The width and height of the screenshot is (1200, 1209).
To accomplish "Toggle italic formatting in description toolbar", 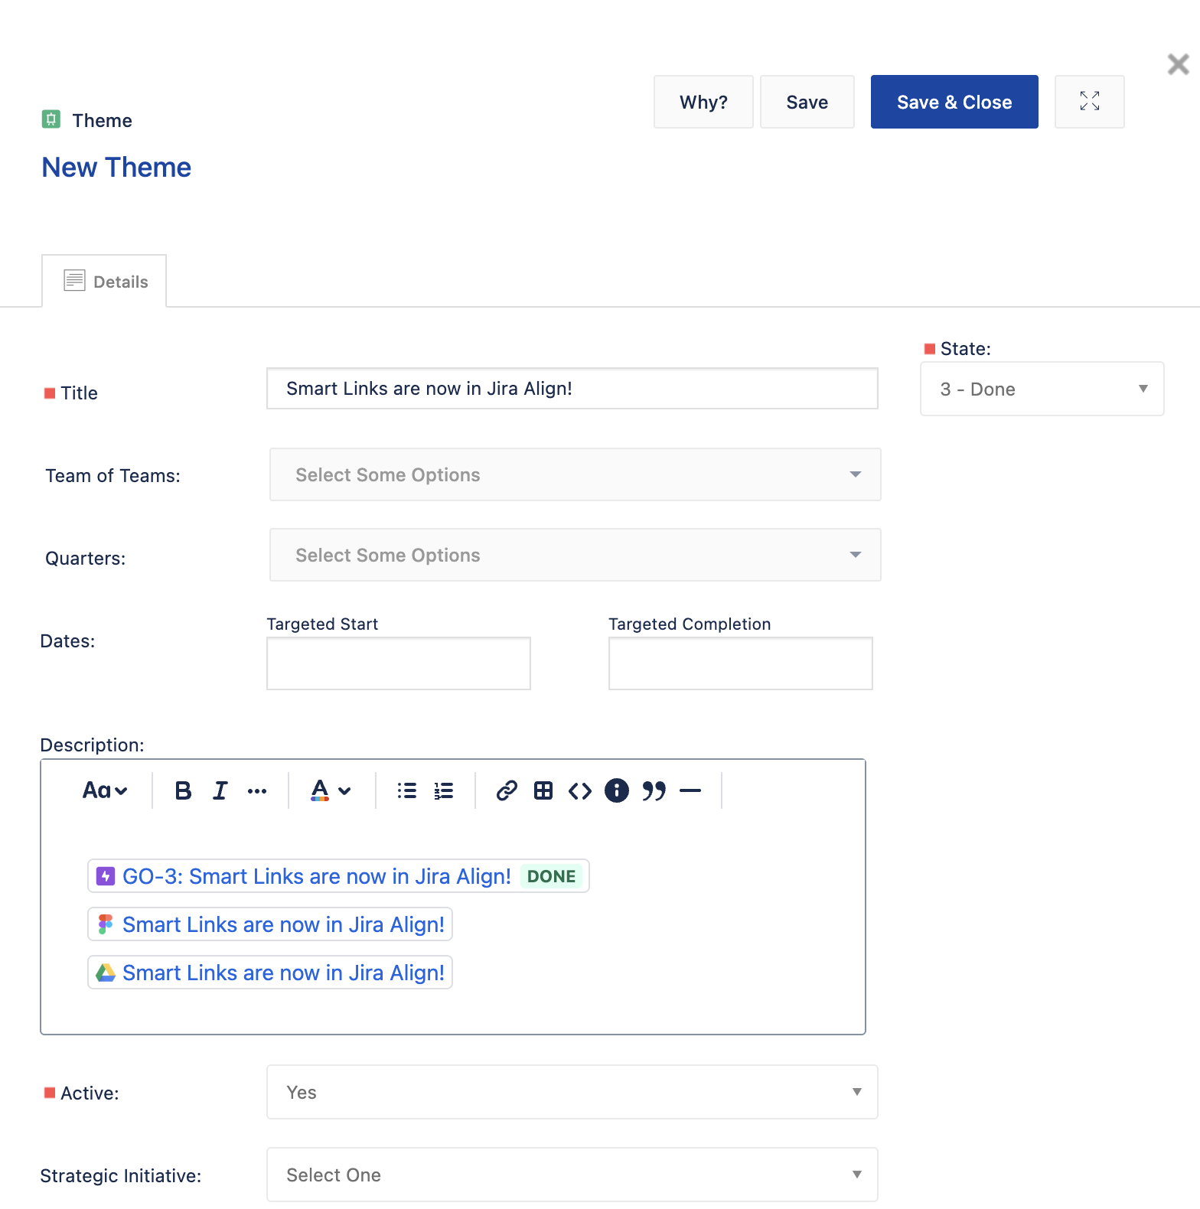I will coord(220,790).
